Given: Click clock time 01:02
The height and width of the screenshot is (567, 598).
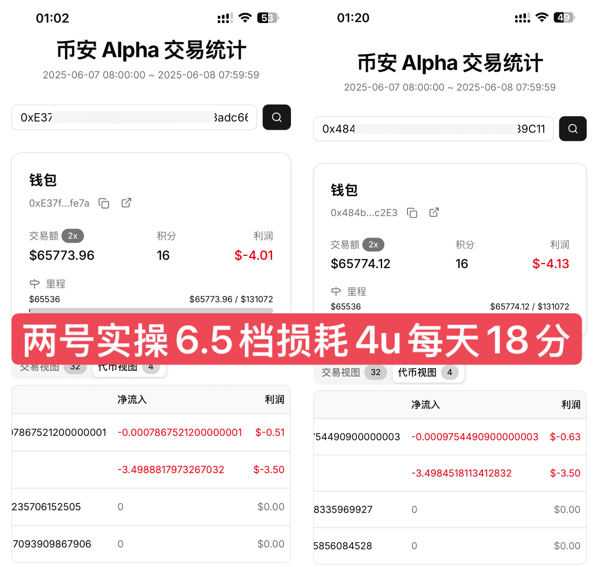Looking at the screenshot, I should [x=52, y=18].
